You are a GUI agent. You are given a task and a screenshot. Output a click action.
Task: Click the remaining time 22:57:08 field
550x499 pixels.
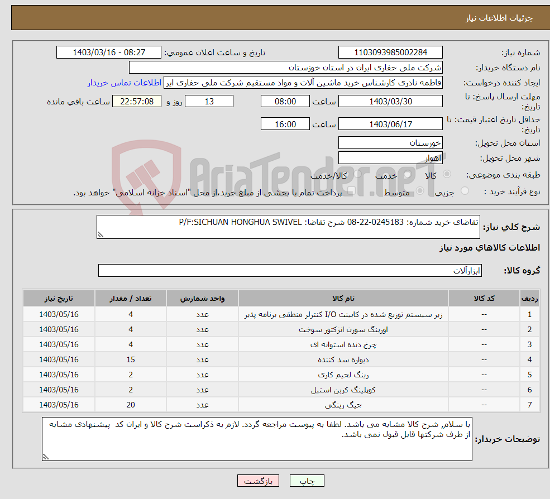tap(137, 102)
